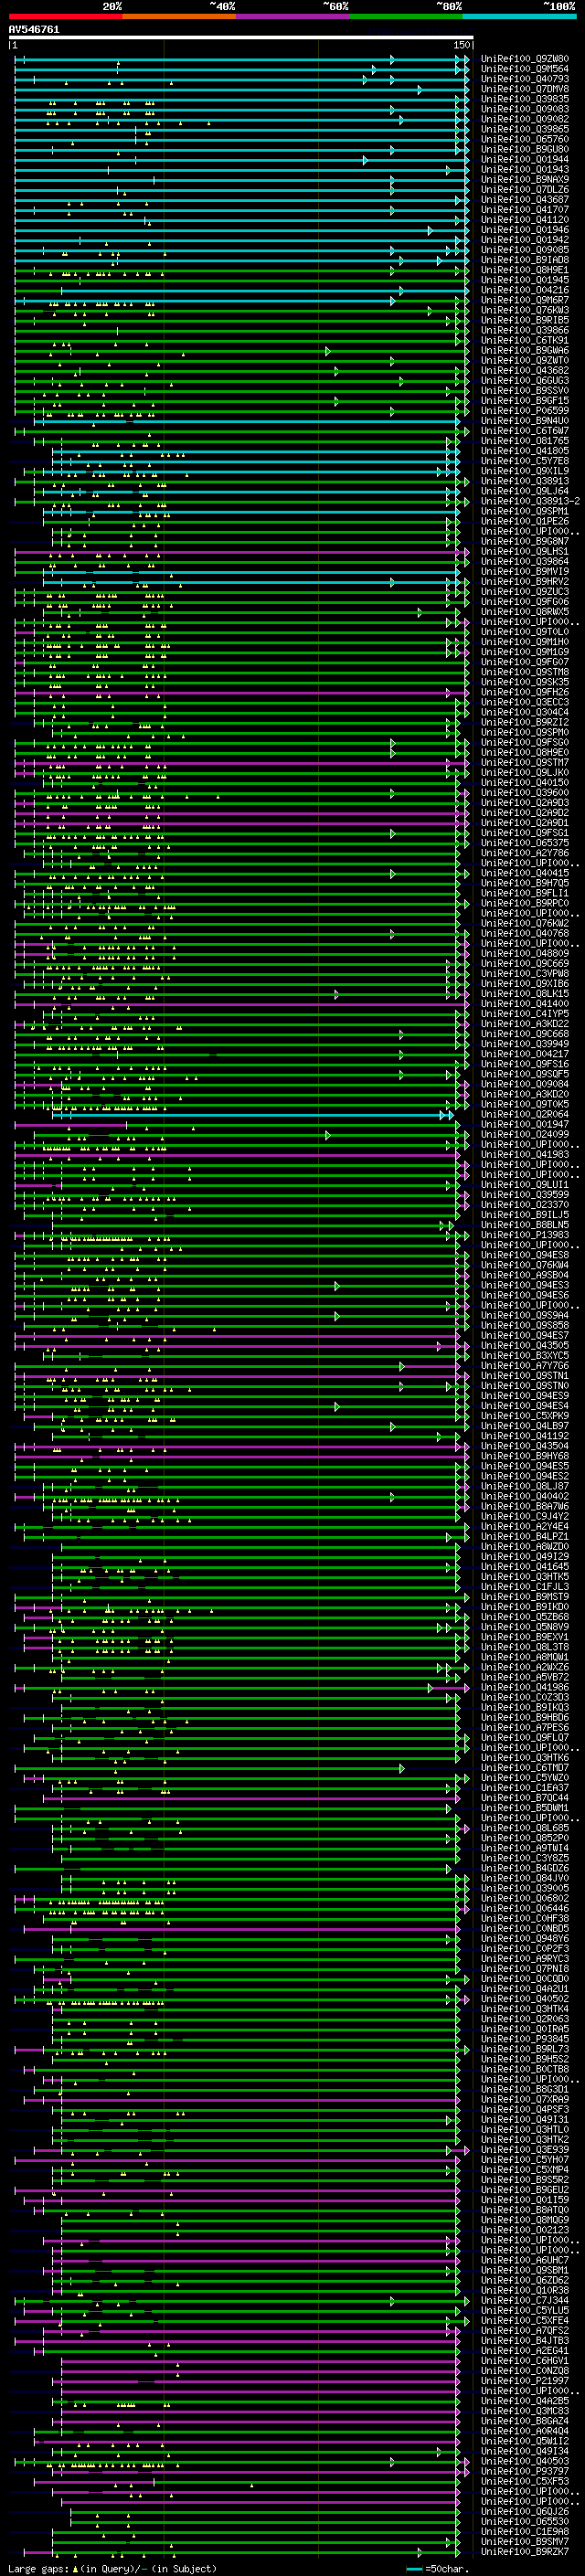Click the UniRef100_B8ATQ0 label

pos(524,2209)
